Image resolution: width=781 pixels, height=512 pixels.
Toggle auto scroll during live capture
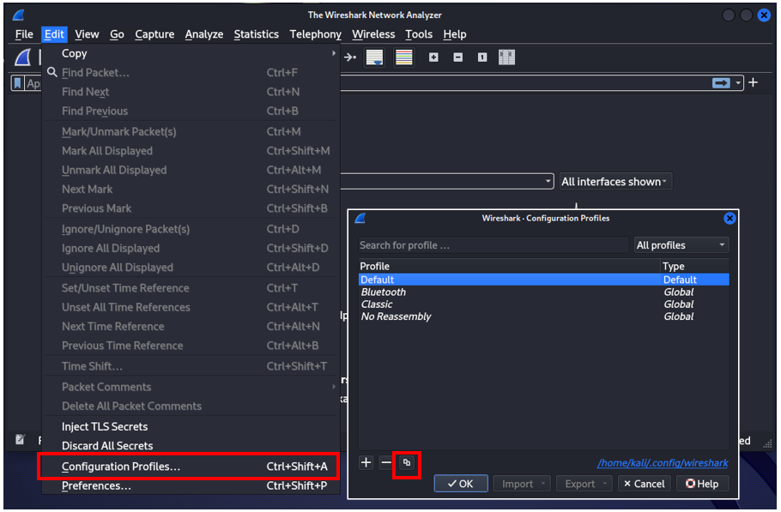point(374,57)
